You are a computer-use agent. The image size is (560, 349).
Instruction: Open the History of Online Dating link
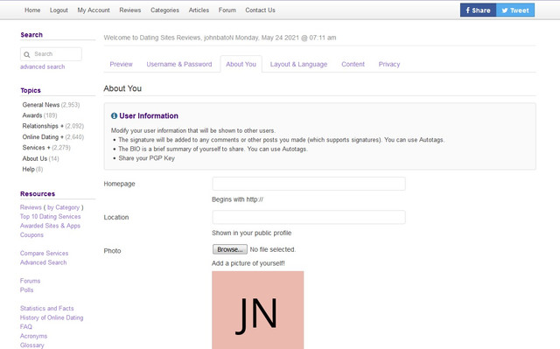point(52,318)
